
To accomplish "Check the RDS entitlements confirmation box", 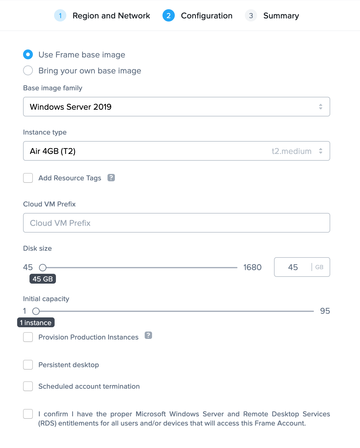I will pos(28,414).
